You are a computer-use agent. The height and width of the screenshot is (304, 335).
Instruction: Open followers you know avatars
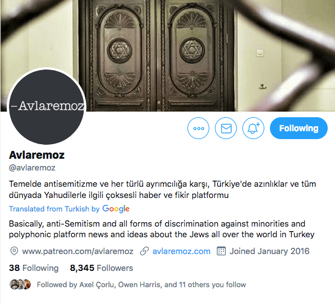20,284
